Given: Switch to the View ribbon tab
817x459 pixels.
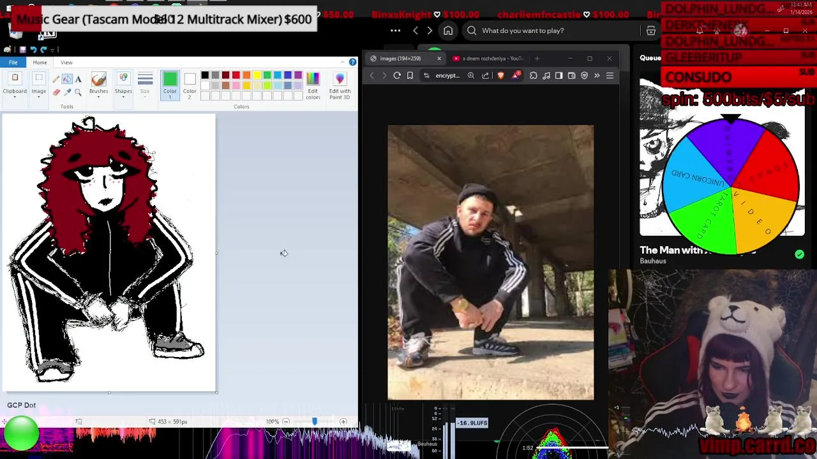Looking at the screenshot, I should pyautogui.click(x=66, y=62).
